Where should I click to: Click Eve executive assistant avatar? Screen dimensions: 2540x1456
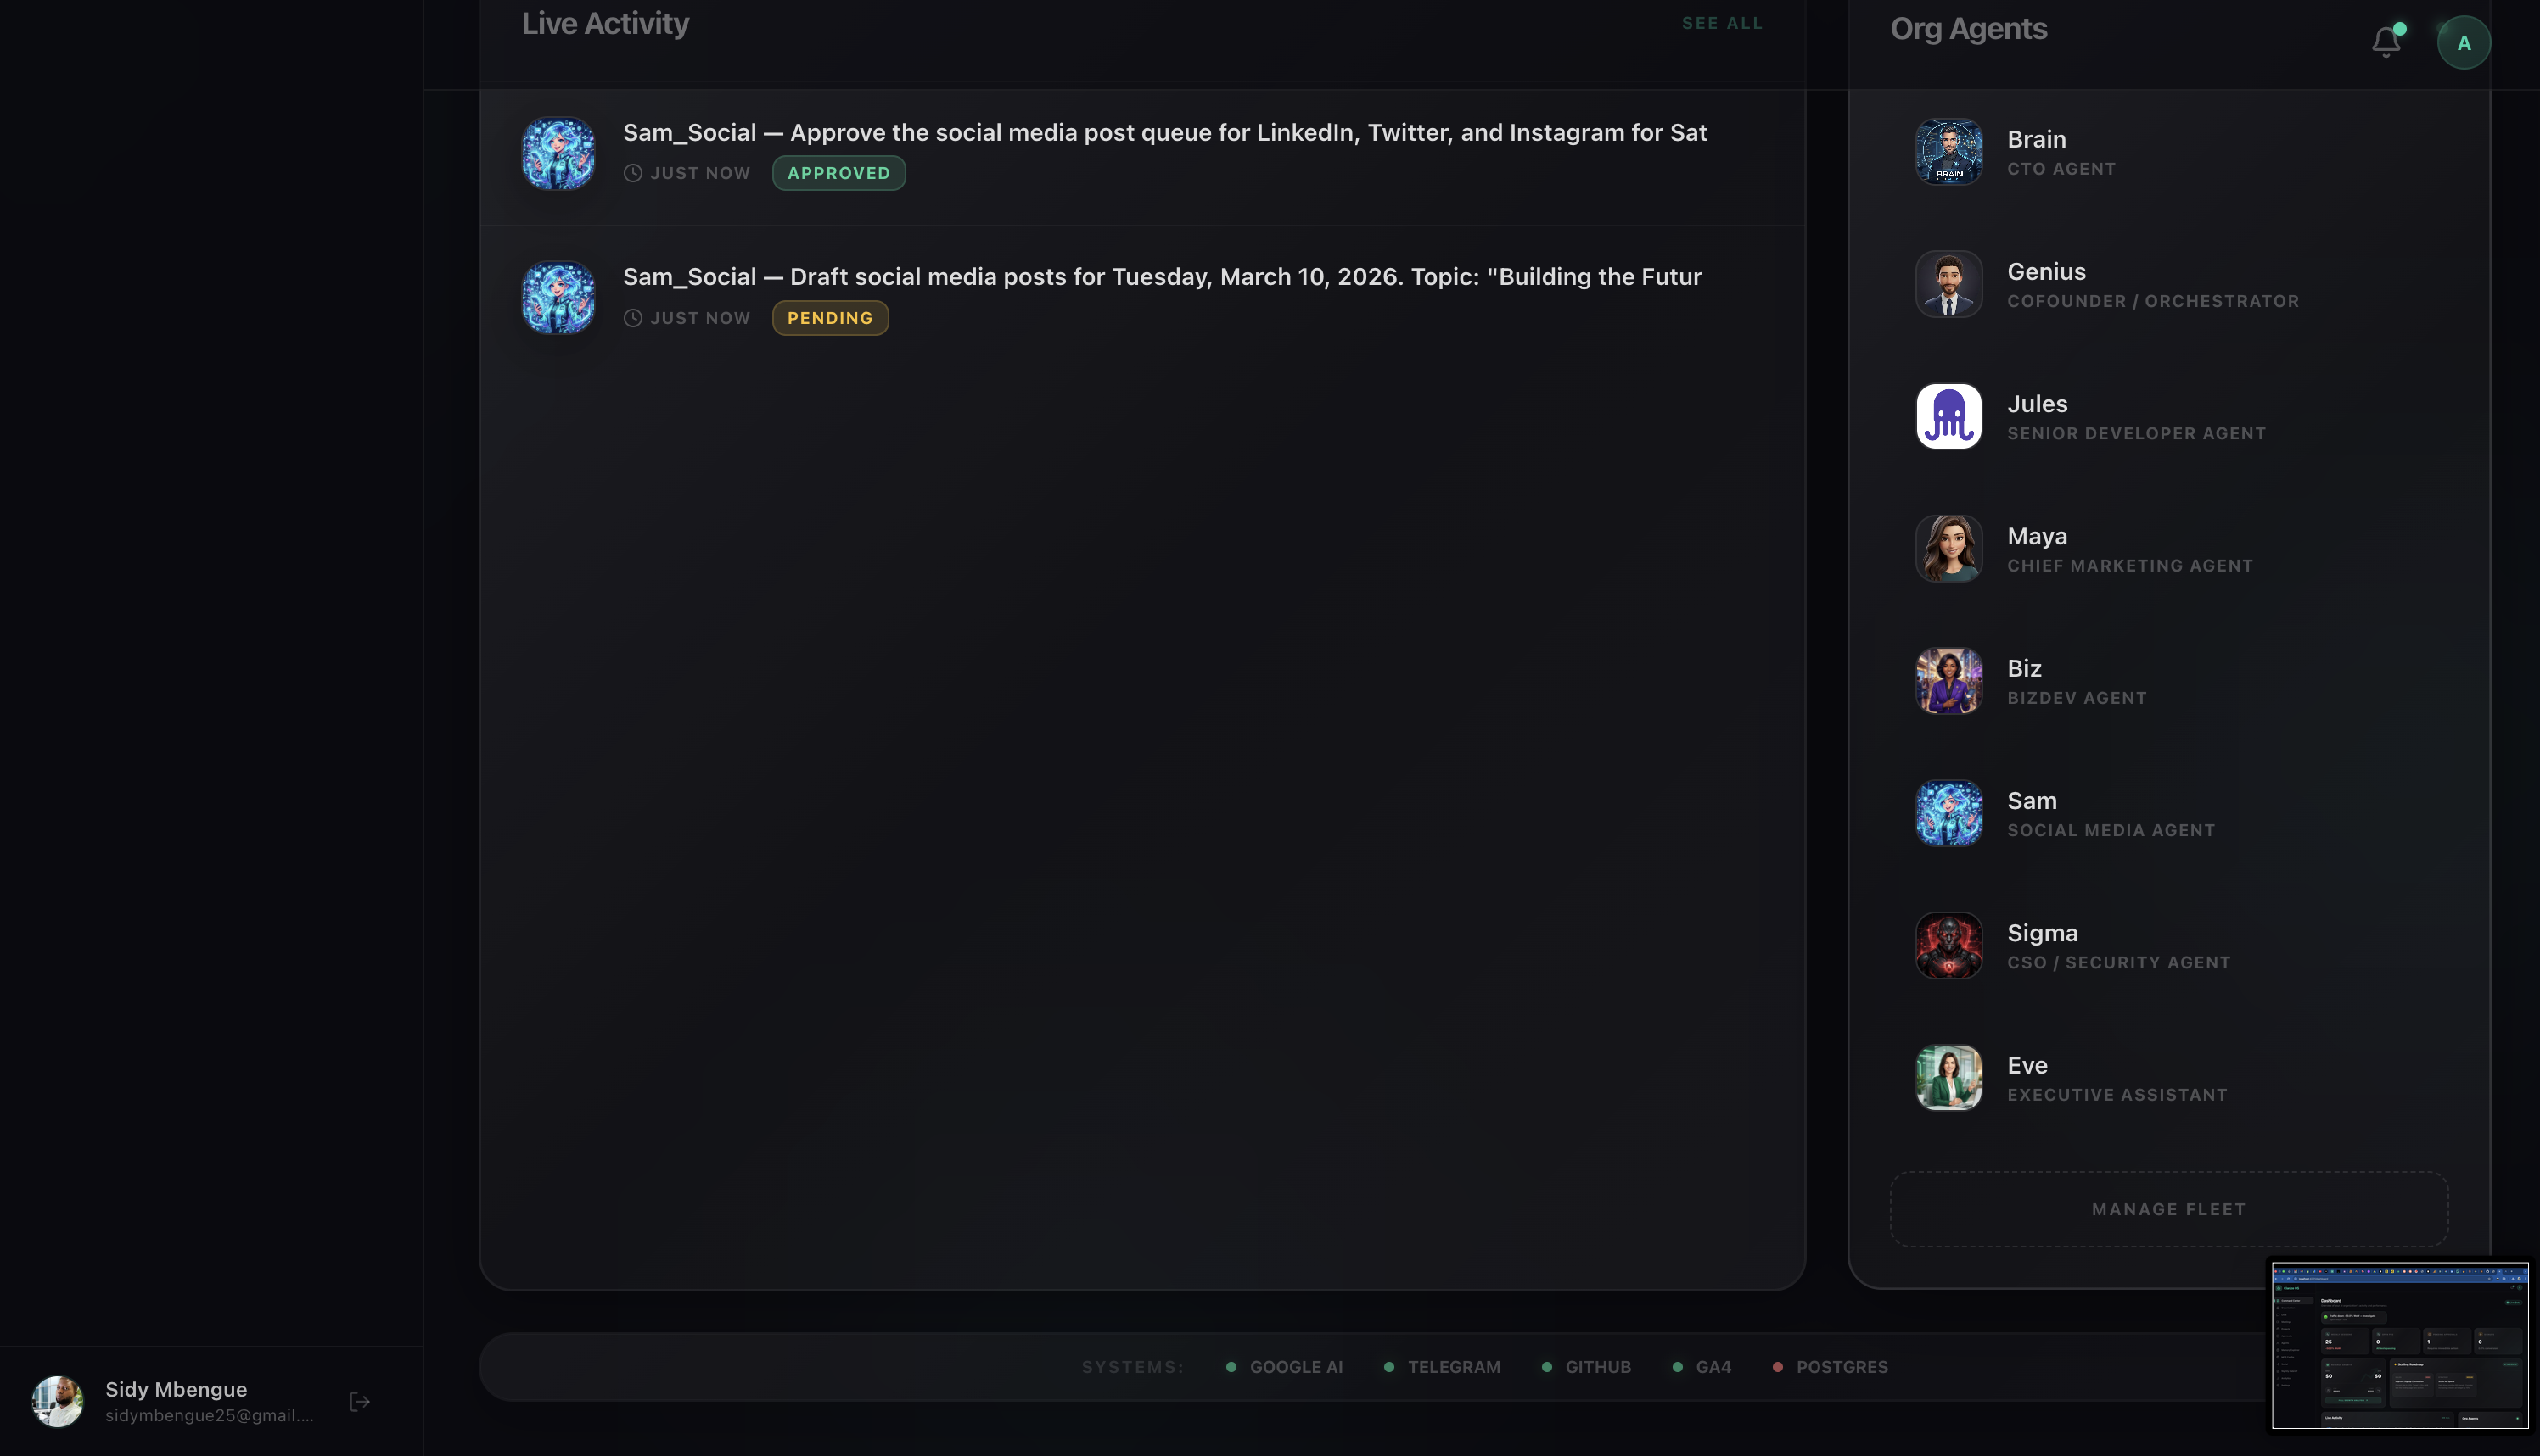(x=1948, y=1078)
